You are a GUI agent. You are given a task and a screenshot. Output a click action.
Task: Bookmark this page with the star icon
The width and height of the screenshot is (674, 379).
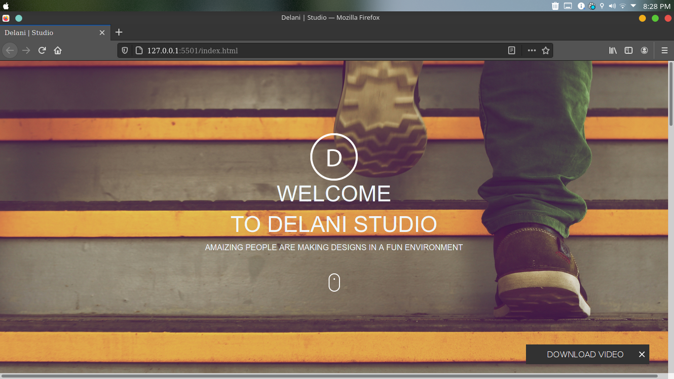click(x=546, y=50)
